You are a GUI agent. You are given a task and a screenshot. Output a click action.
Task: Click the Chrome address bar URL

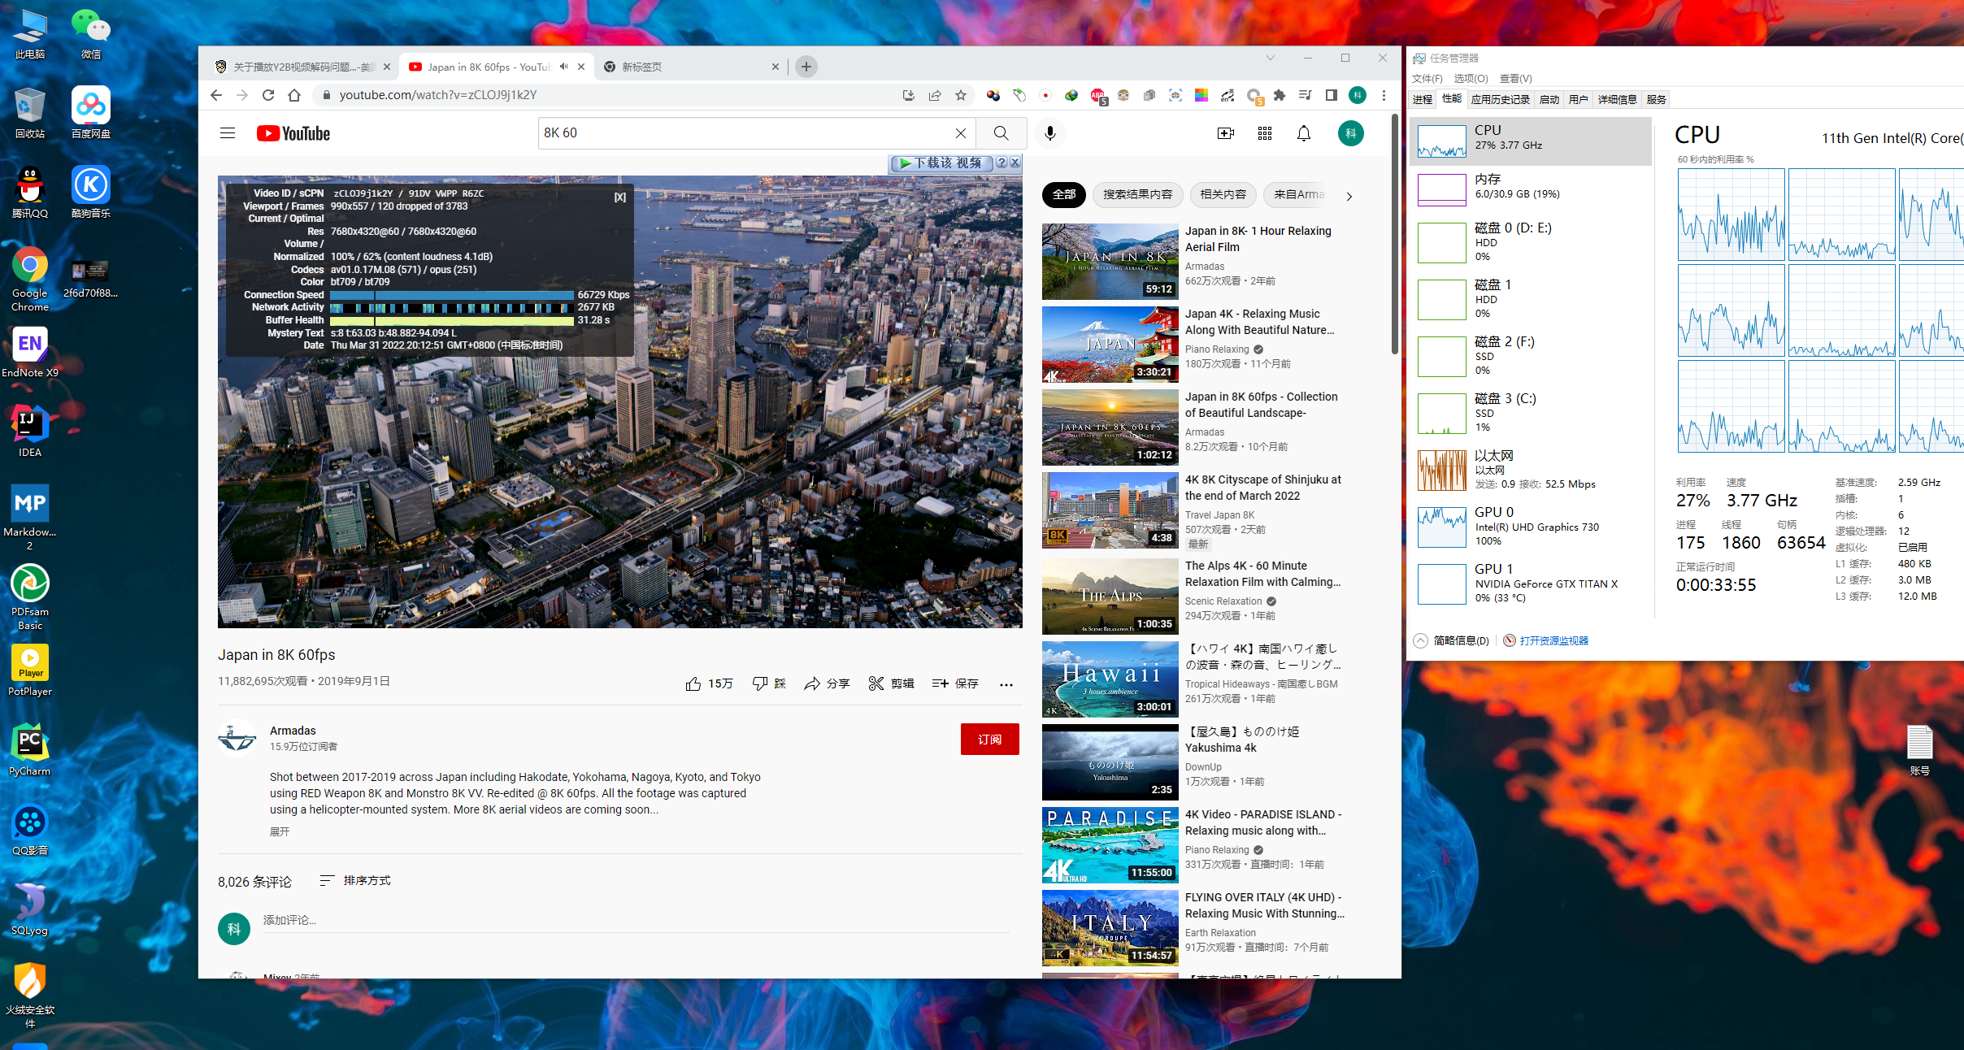tap(437, 95)
